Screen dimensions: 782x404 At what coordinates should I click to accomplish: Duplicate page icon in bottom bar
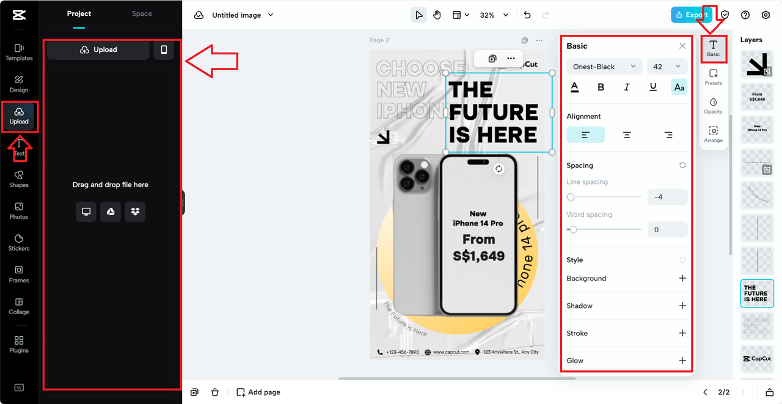[x=194, y=392]
